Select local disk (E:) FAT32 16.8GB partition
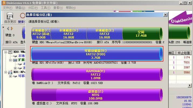 pyautogui.click(x=105, y=34)
